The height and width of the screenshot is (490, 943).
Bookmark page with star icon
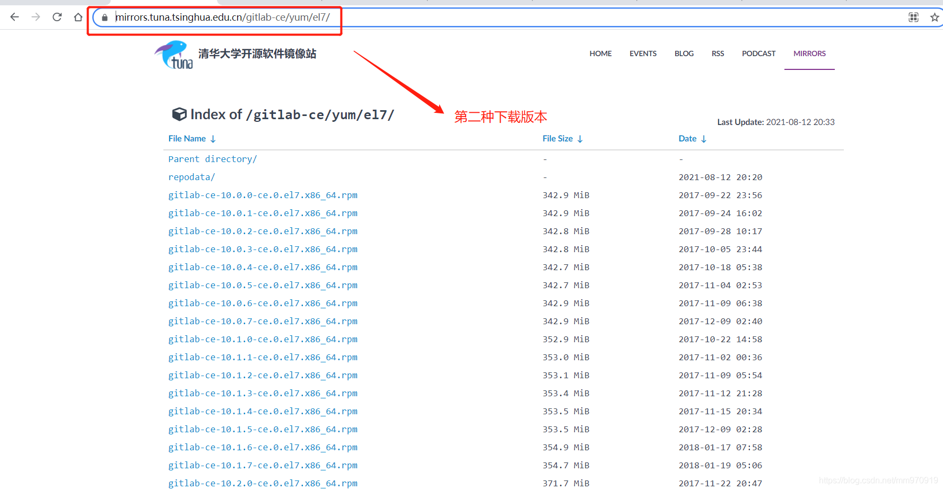(x=935, y=17)
